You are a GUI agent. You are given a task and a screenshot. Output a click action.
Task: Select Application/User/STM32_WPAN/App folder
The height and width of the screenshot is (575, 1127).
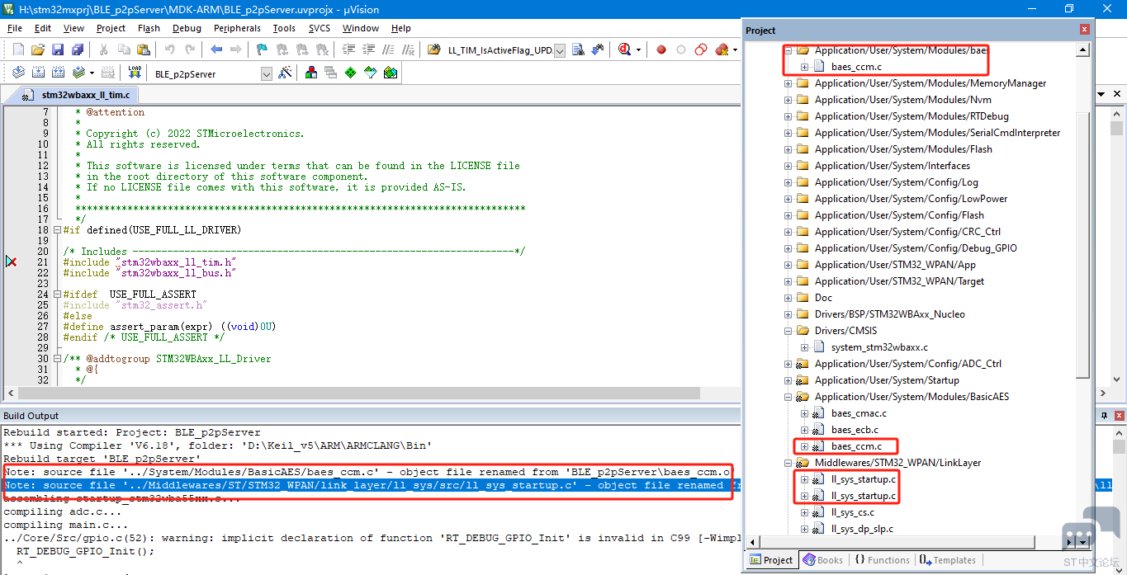[x=895, y=265]
